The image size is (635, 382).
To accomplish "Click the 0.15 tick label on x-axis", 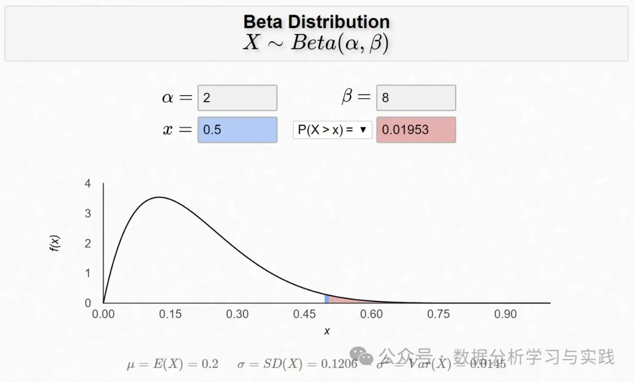I will click(x=171, y=314).
